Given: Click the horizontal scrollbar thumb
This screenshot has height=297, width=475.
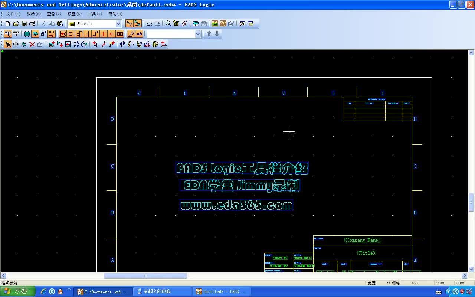Looking at the screenshot, I should (145, 275).
